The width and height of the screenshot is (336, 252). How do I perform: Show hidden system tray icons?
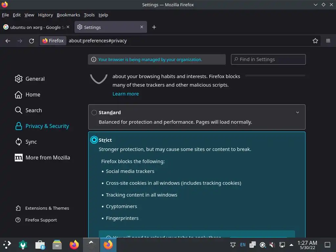(x=291, y=244)
